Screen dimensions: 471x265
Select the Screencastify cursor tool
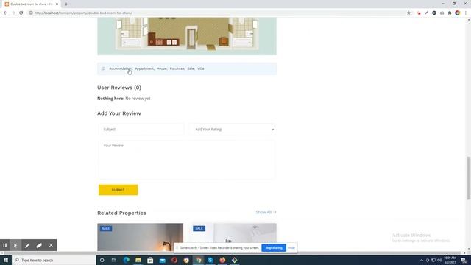point(15,245)
